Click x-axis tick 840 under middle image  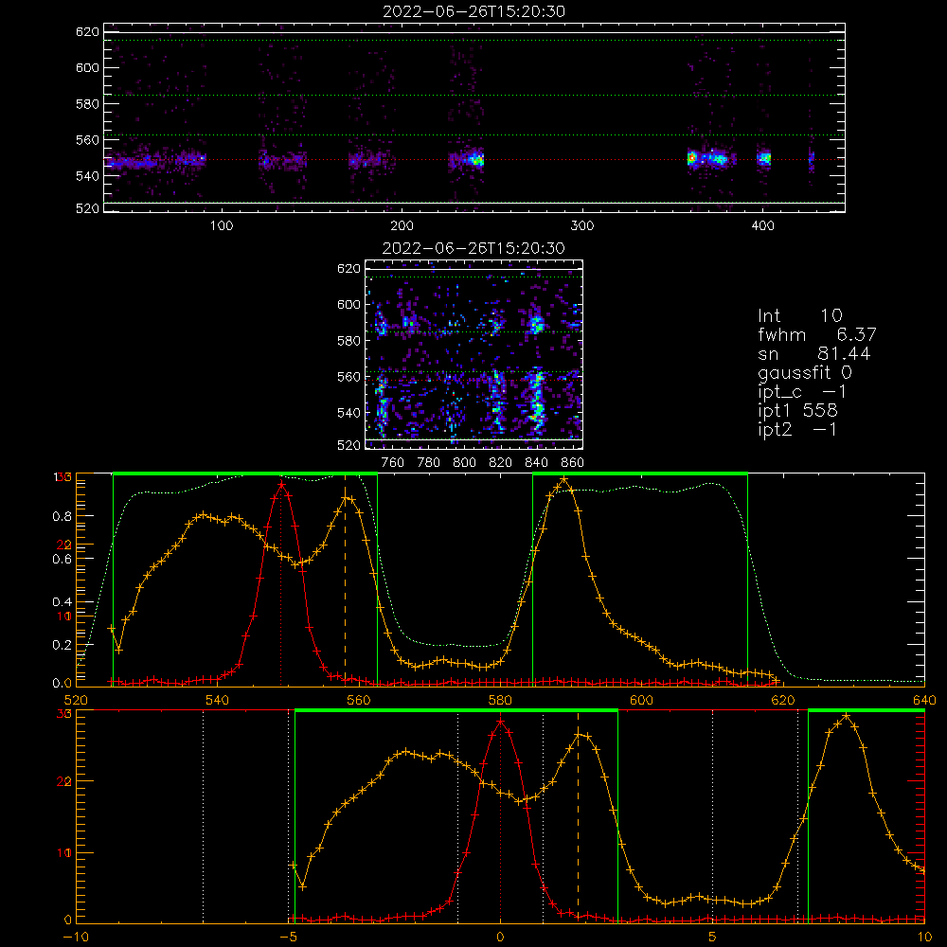pos(536,463)
